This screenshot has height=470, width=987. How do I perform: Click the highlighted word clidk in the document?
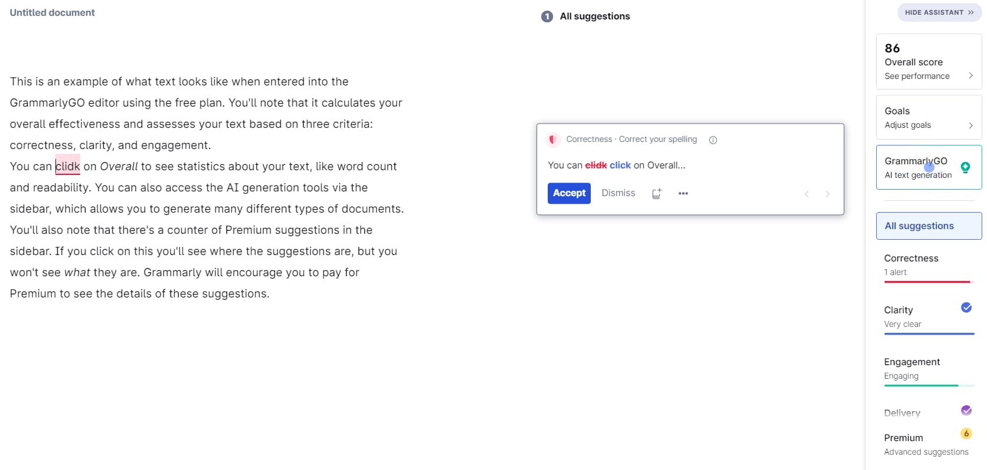point(67,166)
